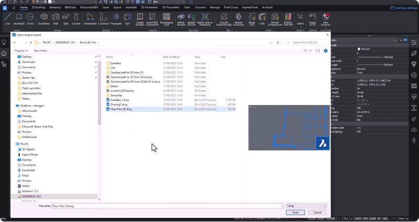Toggle QUAD in the status bar
This screenshot has width=419, height=222.
click(373, 218)
